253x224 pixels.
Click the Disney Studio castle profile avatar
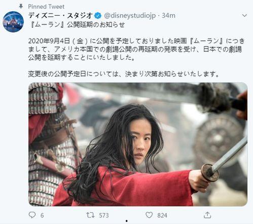click(x=13, y=22)
